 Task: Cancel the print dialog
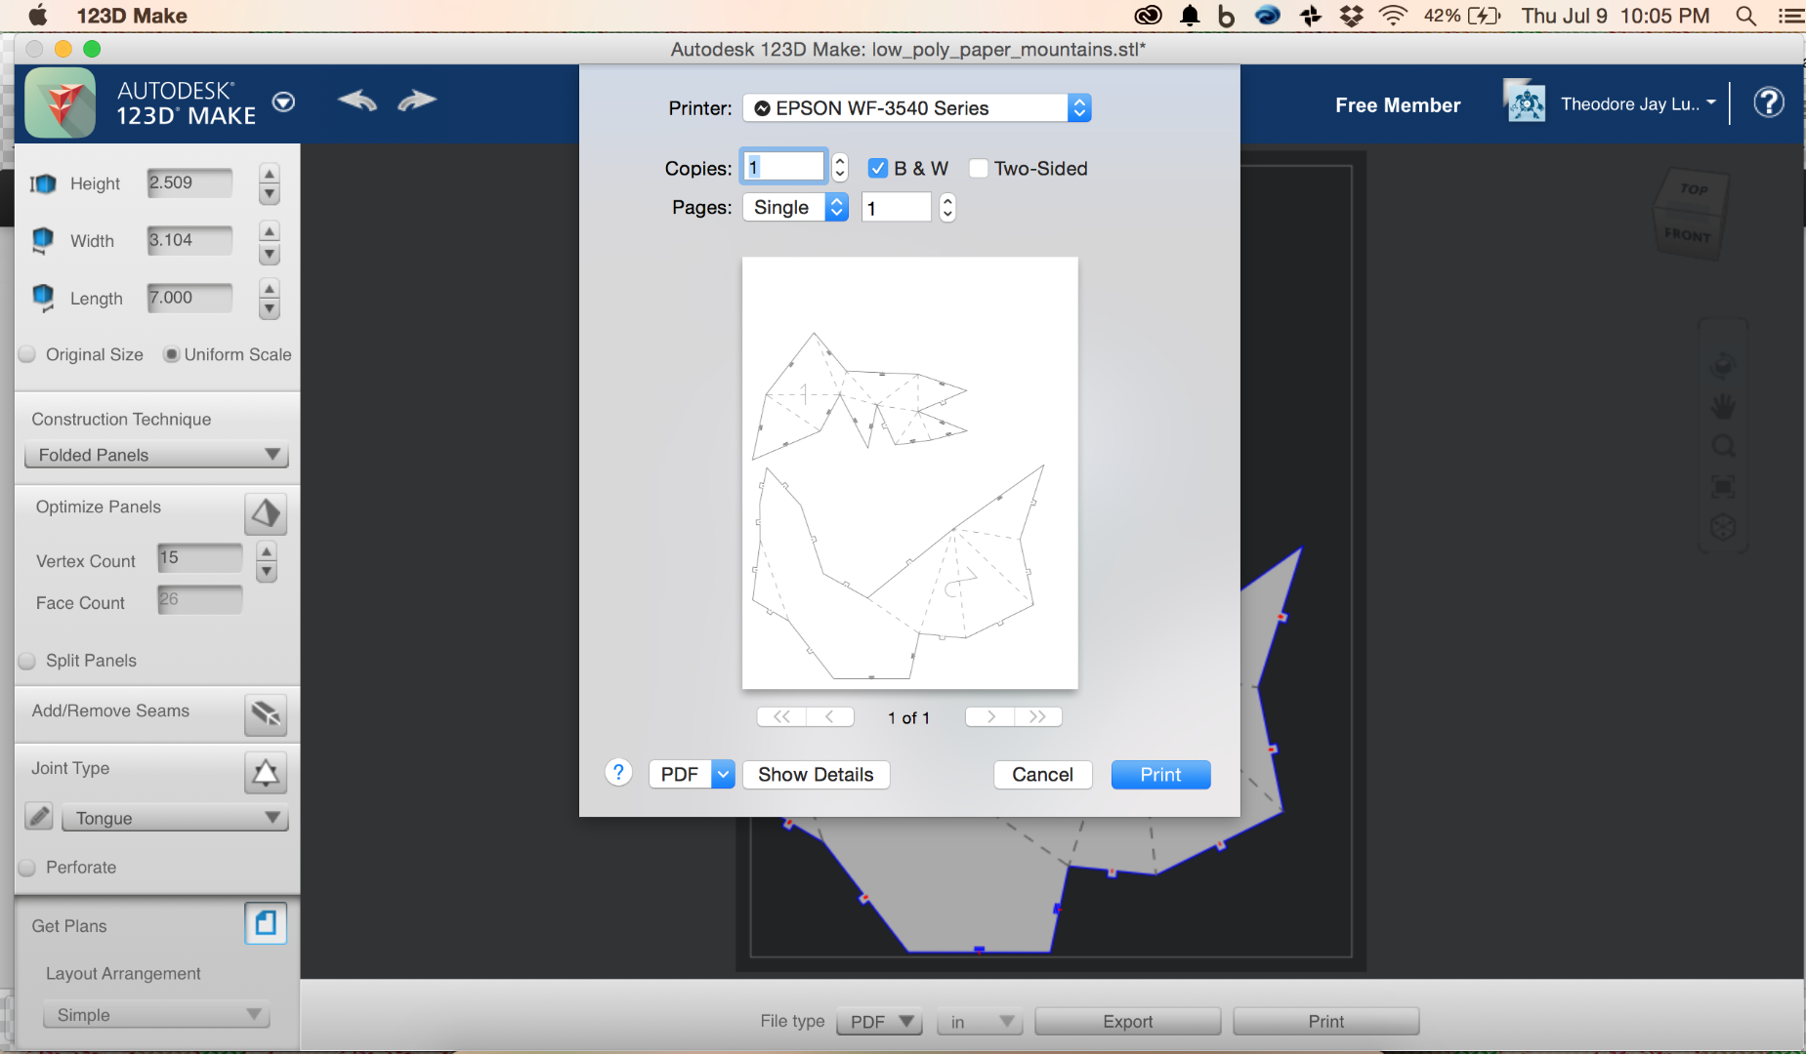click(x=1041, y=774)
